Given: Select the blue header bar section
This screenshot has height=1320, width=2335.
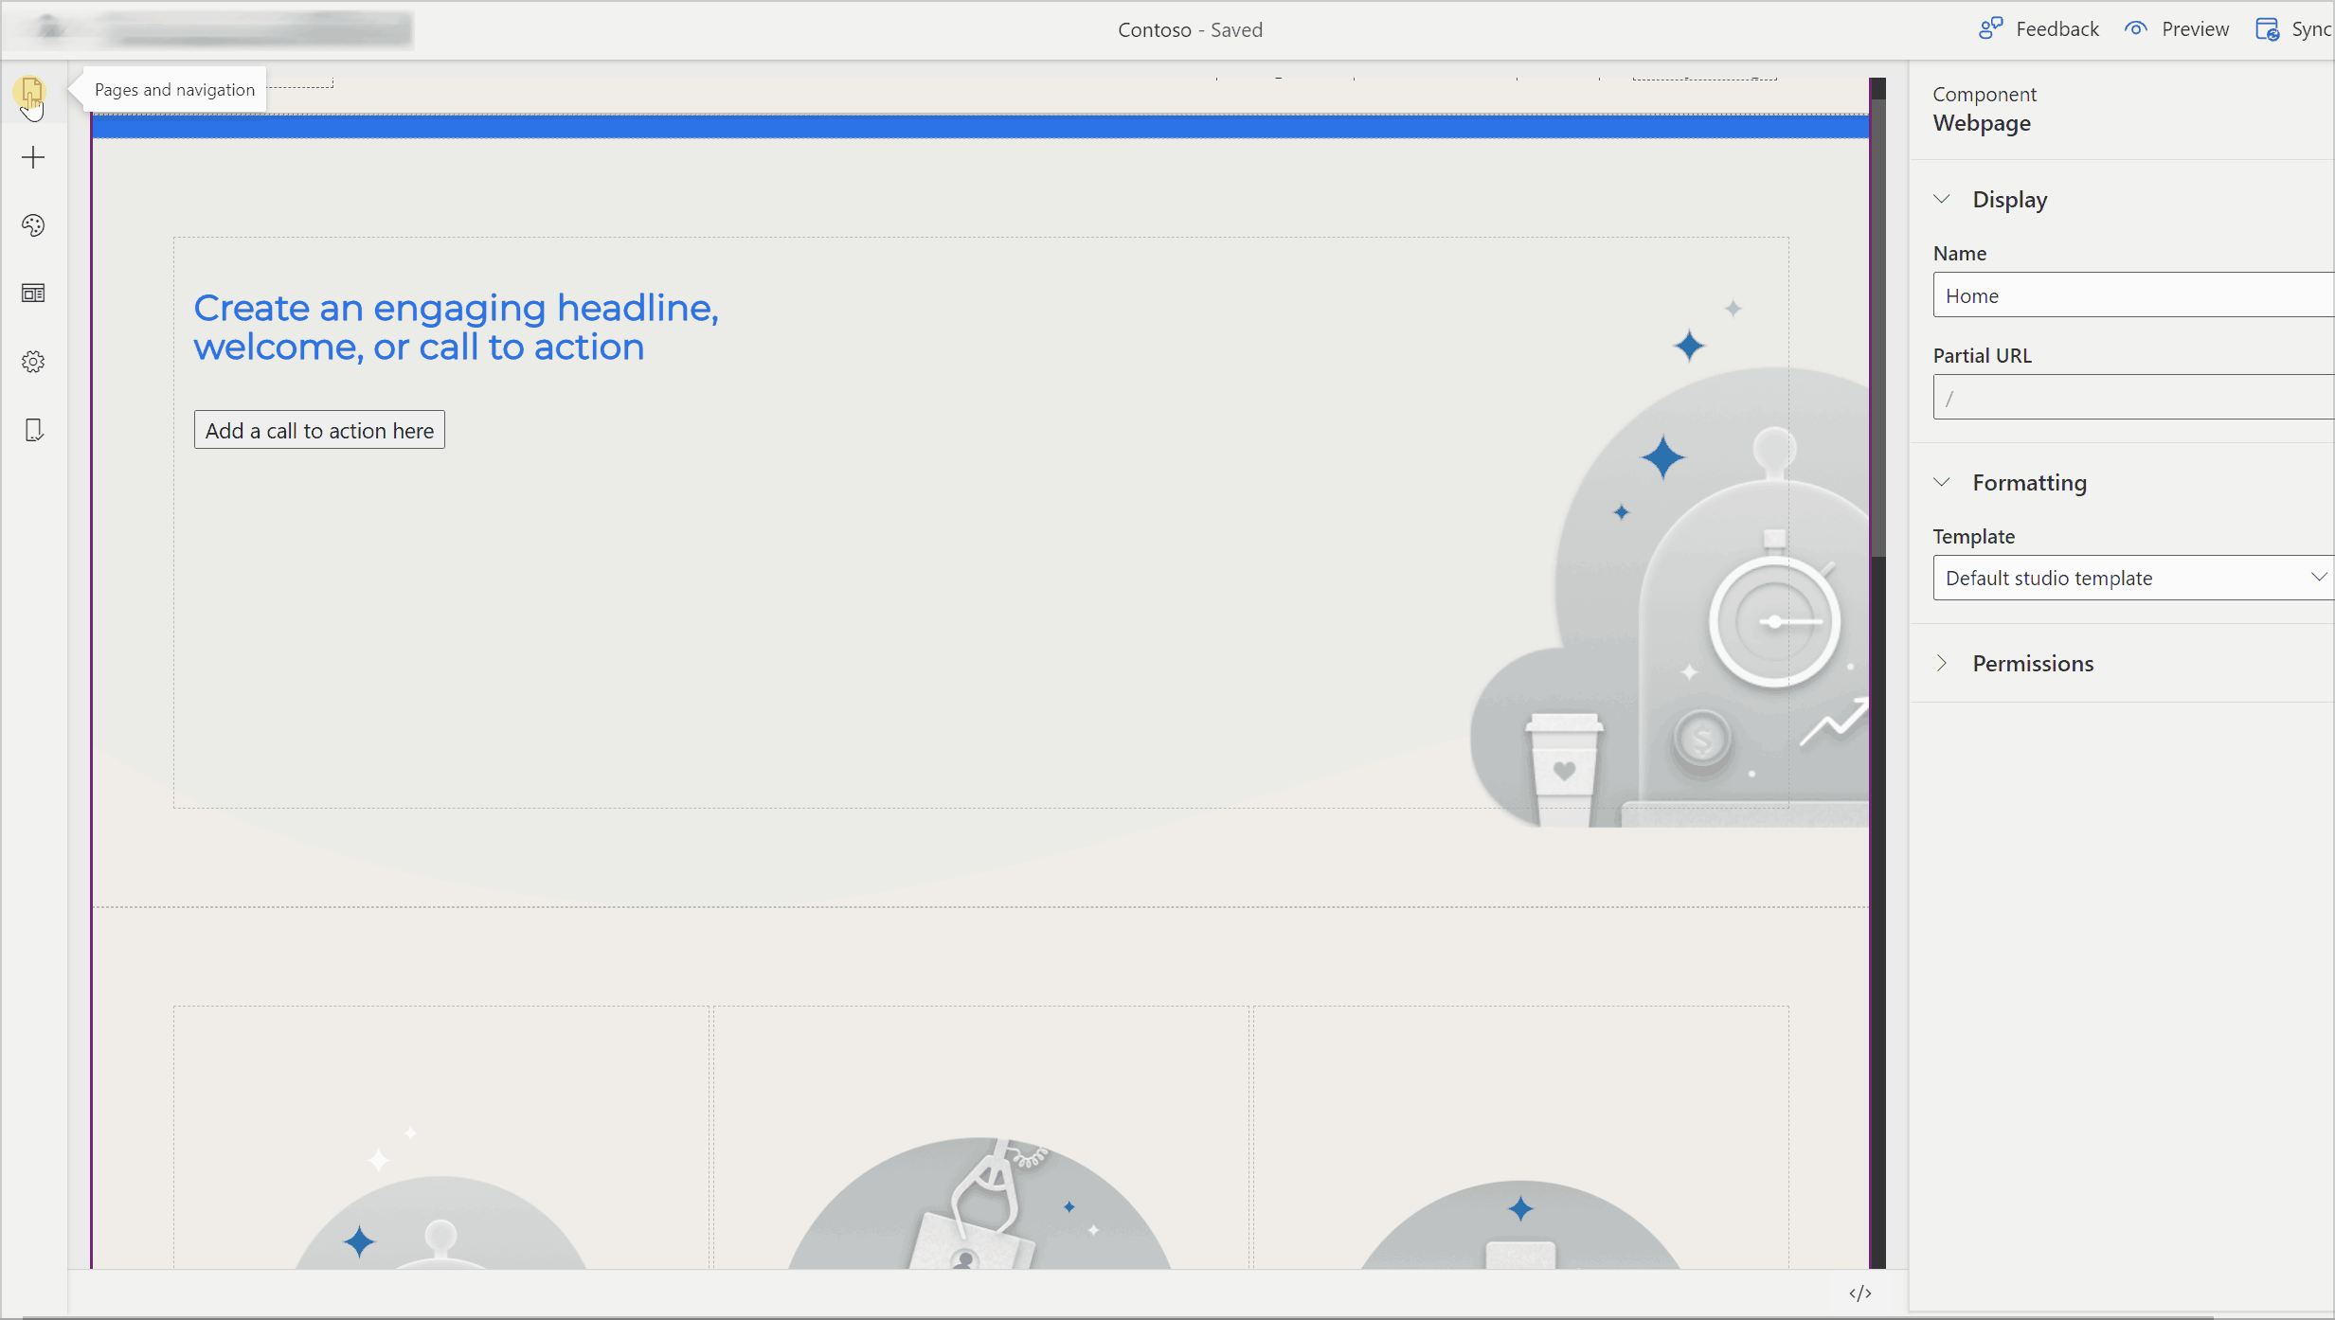Looking at the screenshot, I should [979, 126].
